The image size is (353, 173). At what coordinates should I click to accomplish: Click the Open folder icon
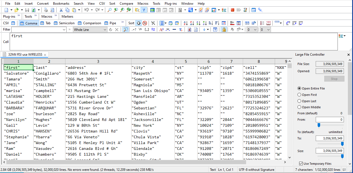(16, 10)
